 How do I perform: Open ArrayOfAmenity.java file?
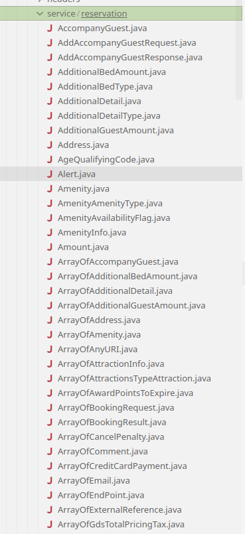coord(99,335)
